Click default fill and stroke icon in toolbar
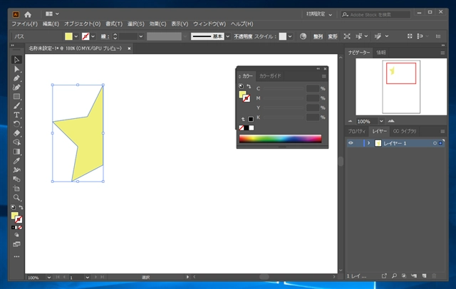Screen dimensions: 456x289 pyautogui.click(x=13, y=207)
